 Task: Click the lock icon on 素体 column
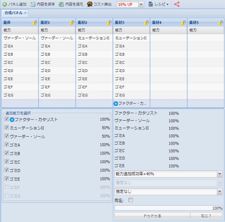coord(34,23)
